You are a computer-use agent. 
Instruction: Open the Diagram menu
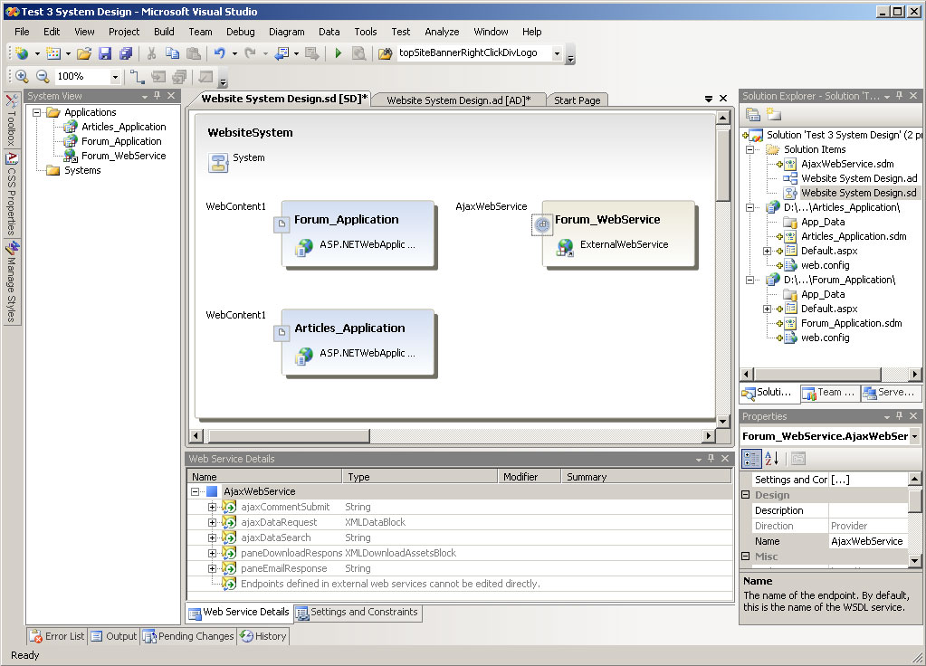point(286,32)
